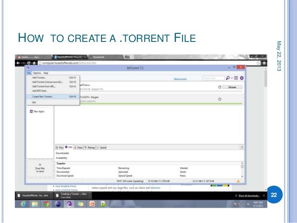This screenshot has height=223, width=297.
Task: Switch to the Peers tab
Action: [x=78, y=148]
